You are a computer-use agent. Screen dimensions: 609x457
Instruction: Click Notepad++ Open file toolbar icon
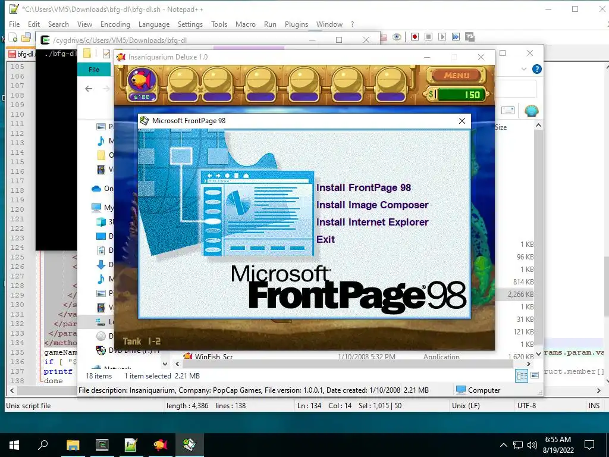pos(26,37)
